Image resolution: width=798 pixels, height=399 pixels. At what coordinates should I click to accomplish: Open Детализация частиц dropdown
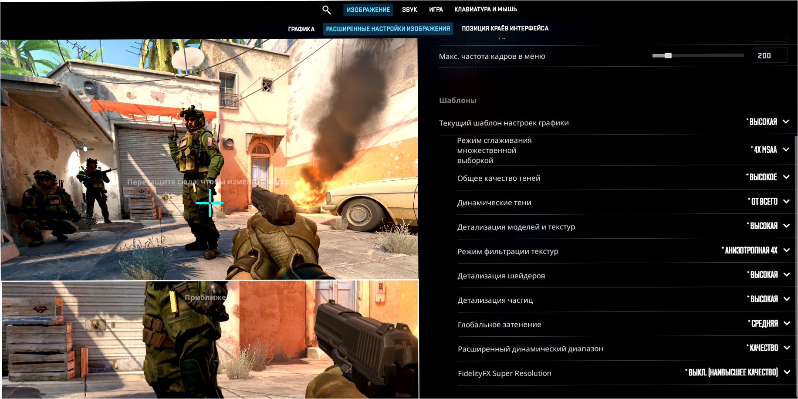click(x=768, y=299)
